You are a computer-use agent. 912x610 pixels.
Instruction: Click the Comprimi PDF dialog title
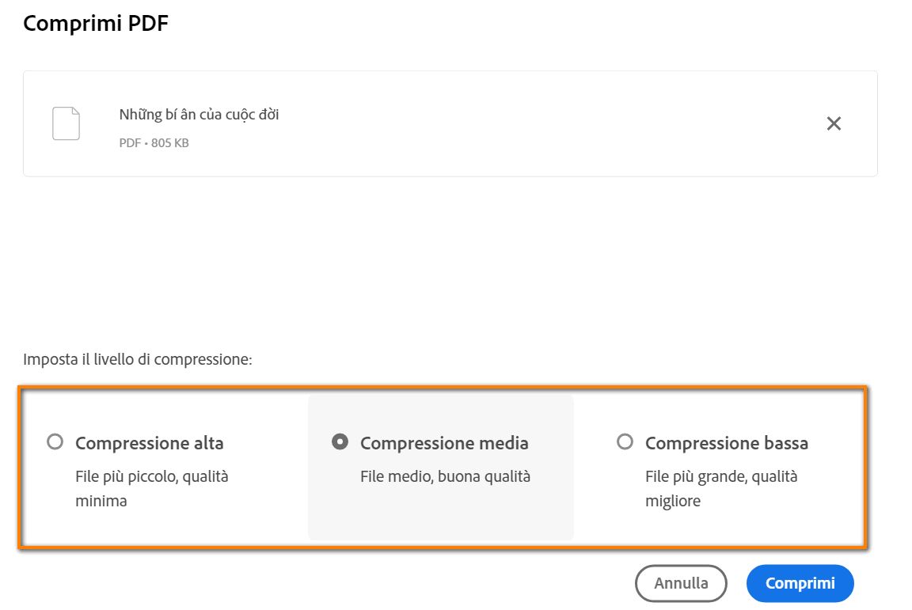pos(95,23)
